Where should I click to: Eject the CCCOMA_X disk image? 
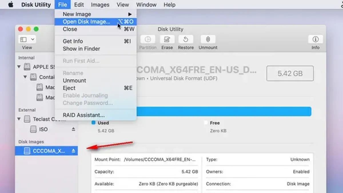point(73,151)
